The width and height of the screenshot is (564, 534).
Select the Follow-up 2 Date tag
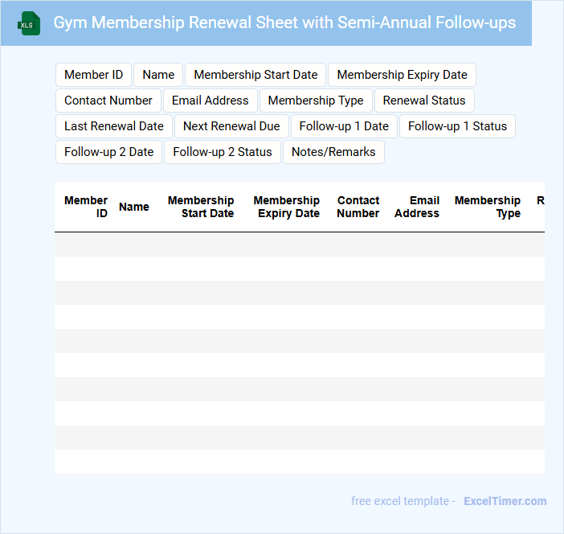point(108,152)
